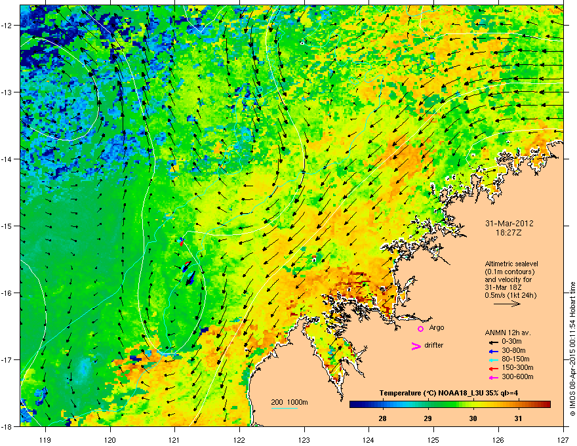Click the color bar tick label '28'
The height and width of the screenshot is (446, 577).
[x=382, y=418]
